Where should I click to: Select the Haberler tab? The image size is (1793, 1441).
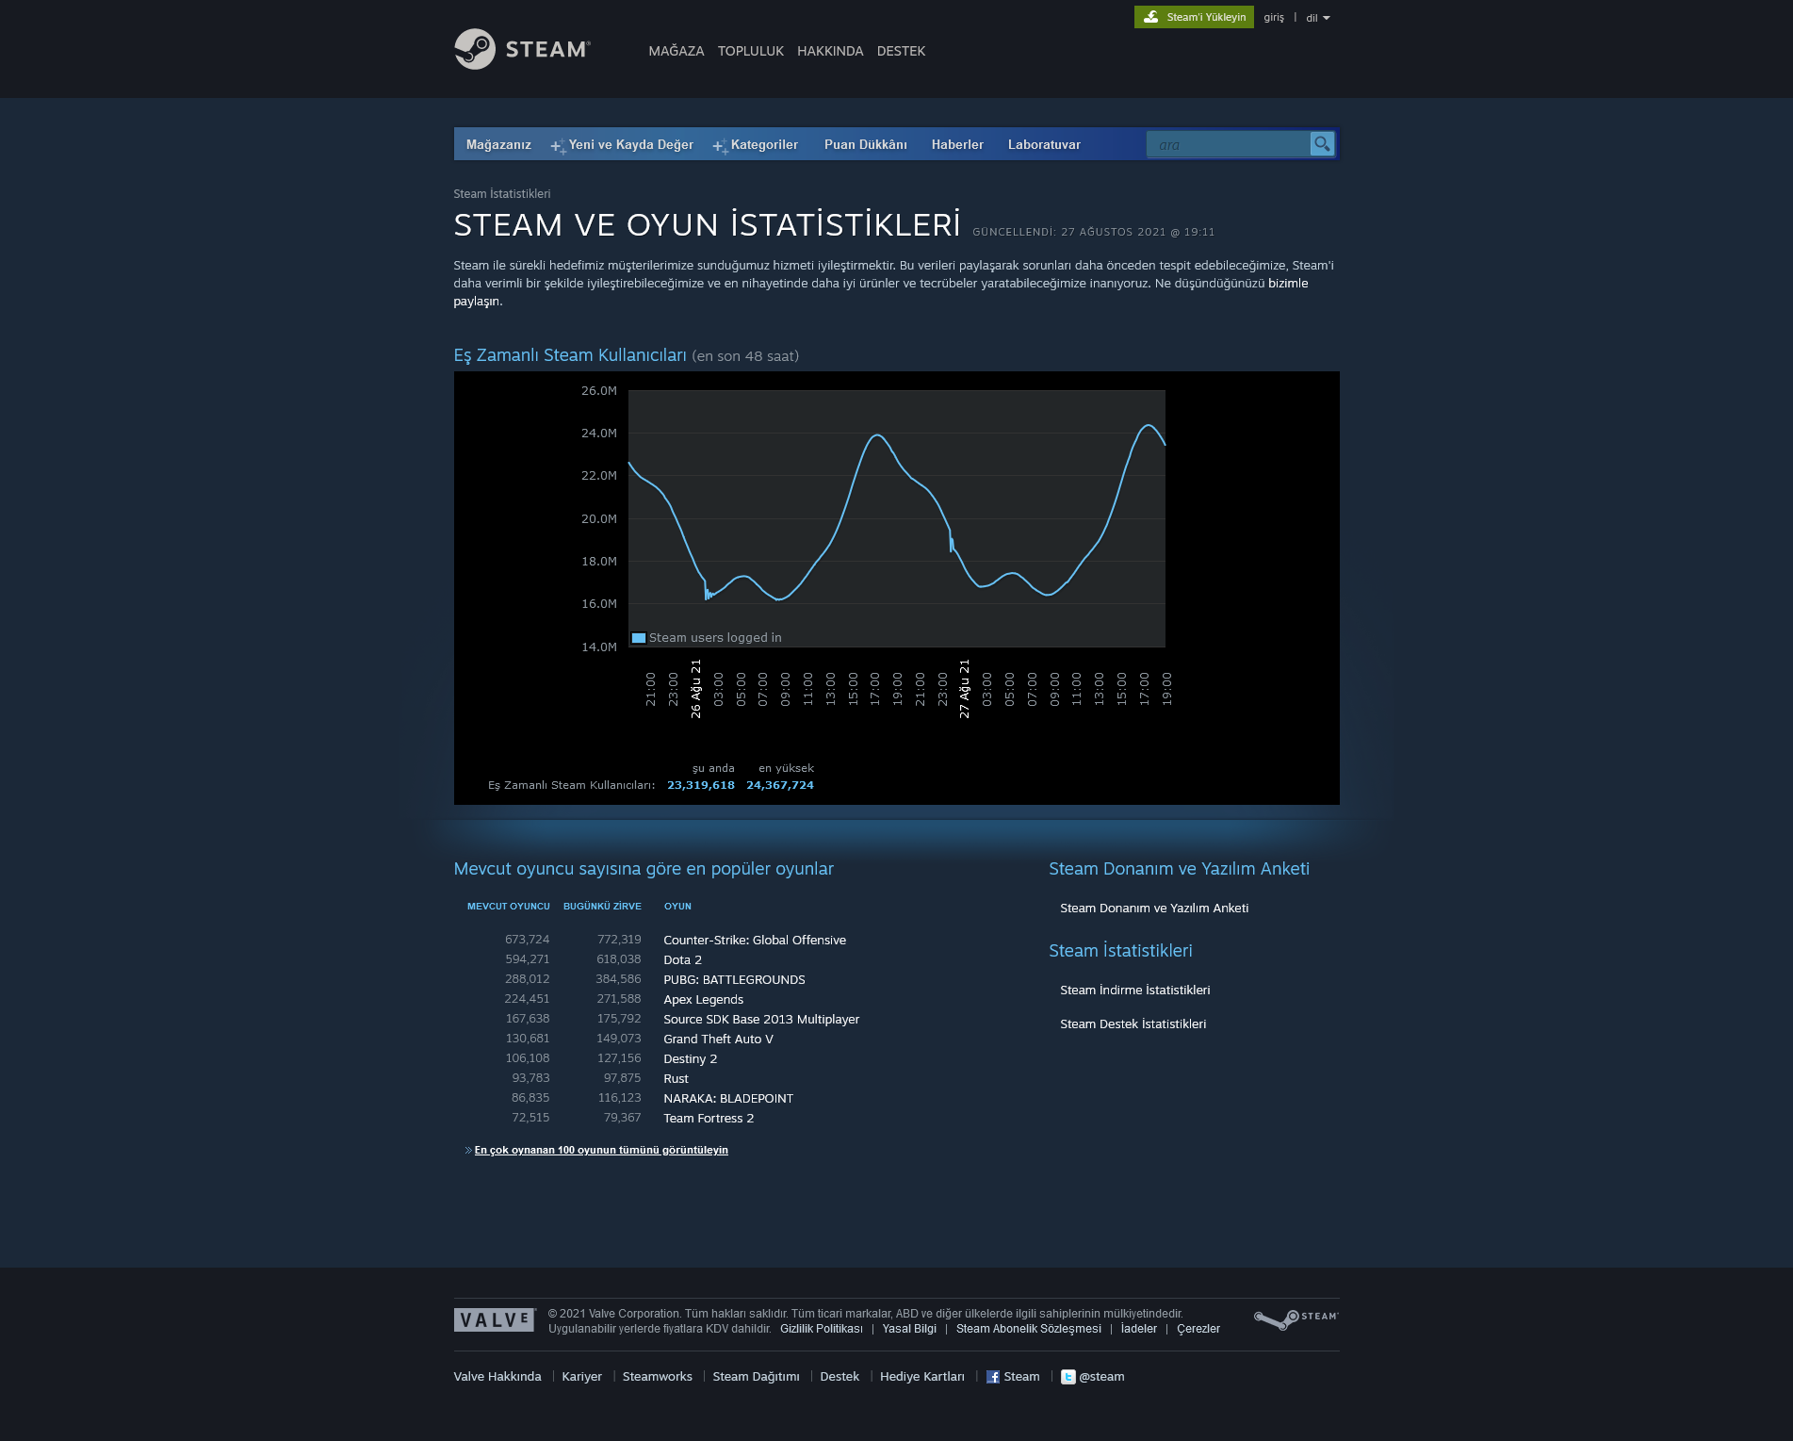pos(957,144)
